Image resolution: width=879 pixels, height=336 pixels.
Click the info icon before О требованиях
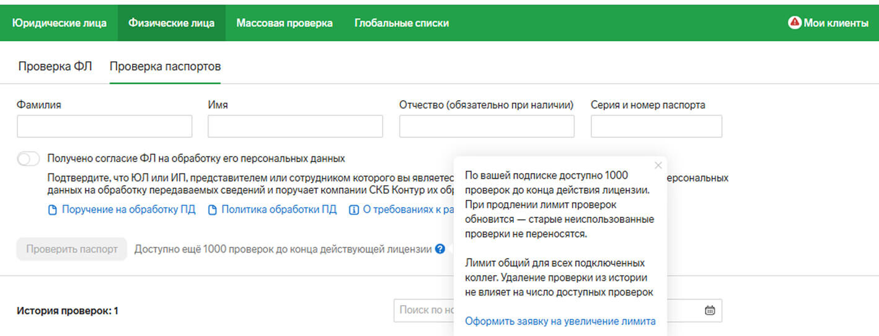[x=354, y=210]
